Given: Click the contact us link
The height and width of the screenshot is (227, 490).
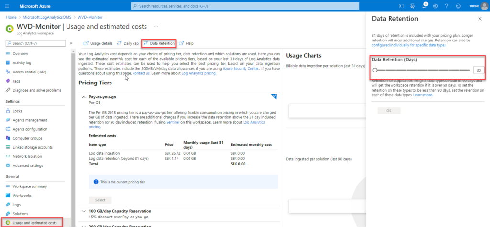Looking at the screenshot, I should pyautogui.click(x=141, y=74).
